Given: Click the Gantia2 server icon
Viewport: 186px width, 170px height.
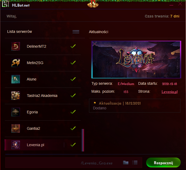Looking at the screenshot, I should 16,128.
